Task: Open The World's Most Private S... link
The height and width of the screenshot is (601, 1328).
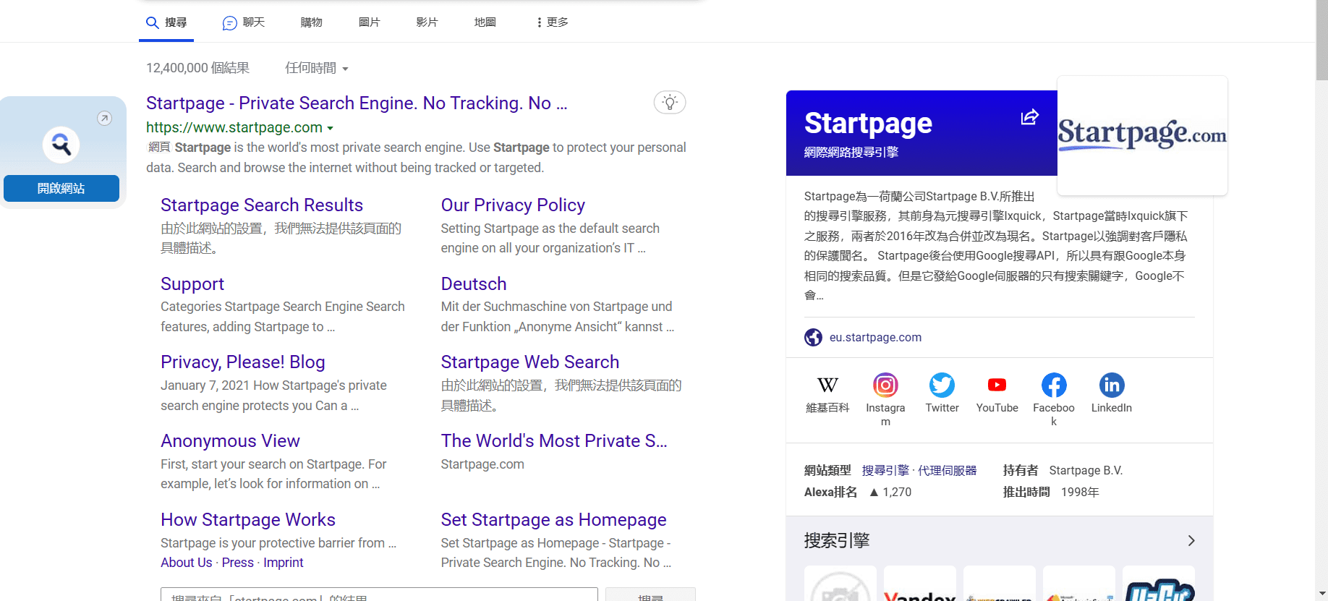Action: pyautogui.click(x=554, y=441)
